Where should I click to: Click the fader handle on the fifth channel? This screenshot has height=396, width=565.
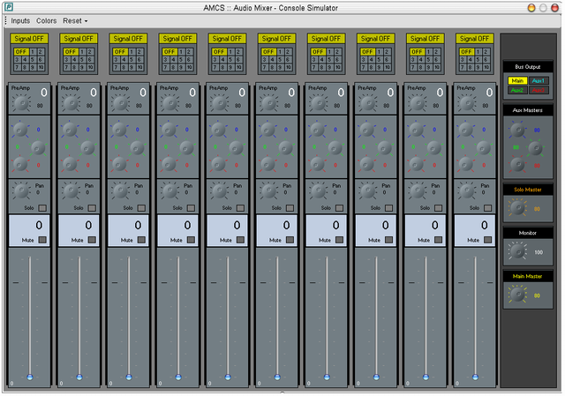tap(228, 377)
